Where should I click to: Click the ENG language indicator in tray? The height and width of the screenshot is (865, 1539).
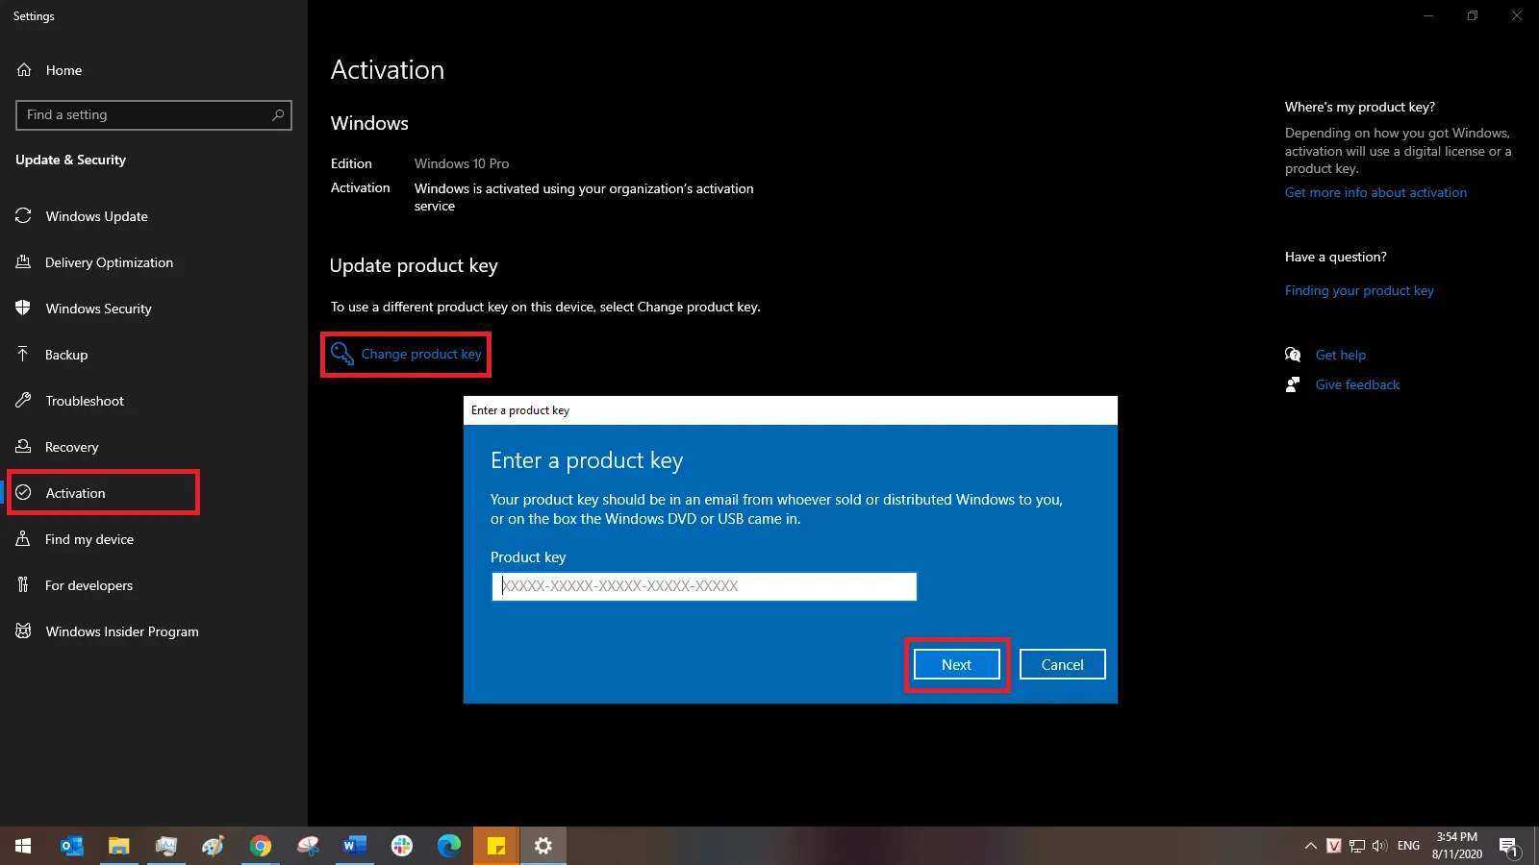click(1408, 846)
